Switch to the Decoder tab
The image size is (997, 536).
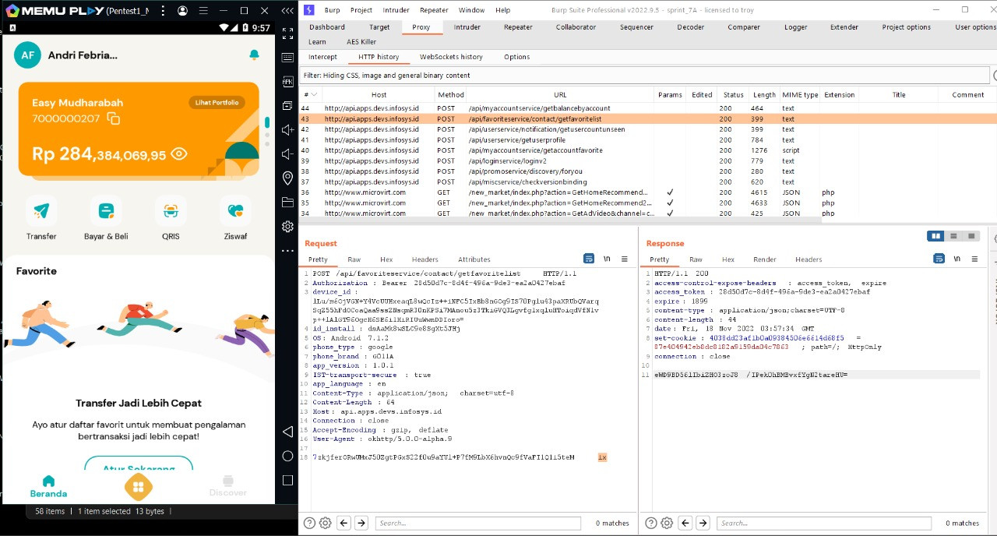(x=690, y=27)
